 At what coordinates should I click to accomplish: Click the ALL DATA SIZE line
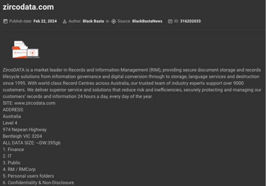point(31,143)
